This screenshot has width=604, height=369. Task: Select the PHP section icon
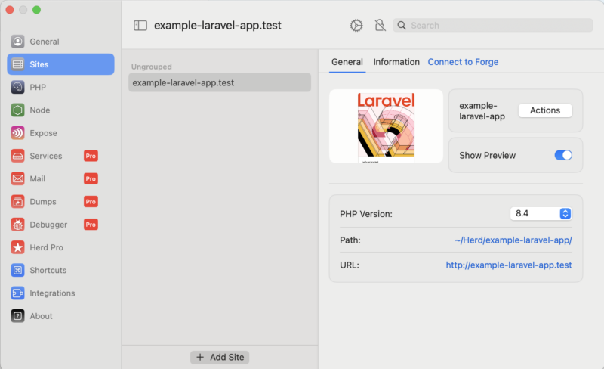[17, 88]
